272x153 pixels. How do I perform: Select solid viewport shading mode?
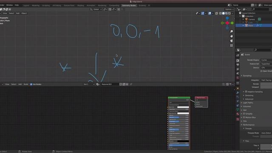coord(224,13)
